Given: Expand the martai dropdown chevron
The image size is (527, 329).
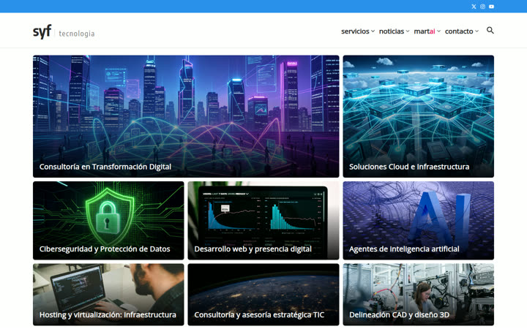Looking at the screenshot, I should point(438,31).
